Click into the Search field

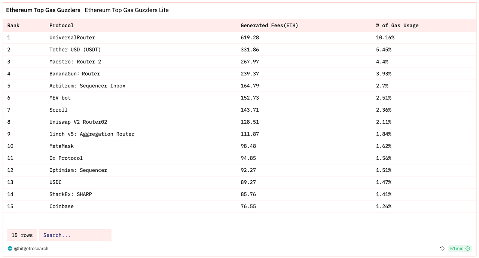coord(75,235)
